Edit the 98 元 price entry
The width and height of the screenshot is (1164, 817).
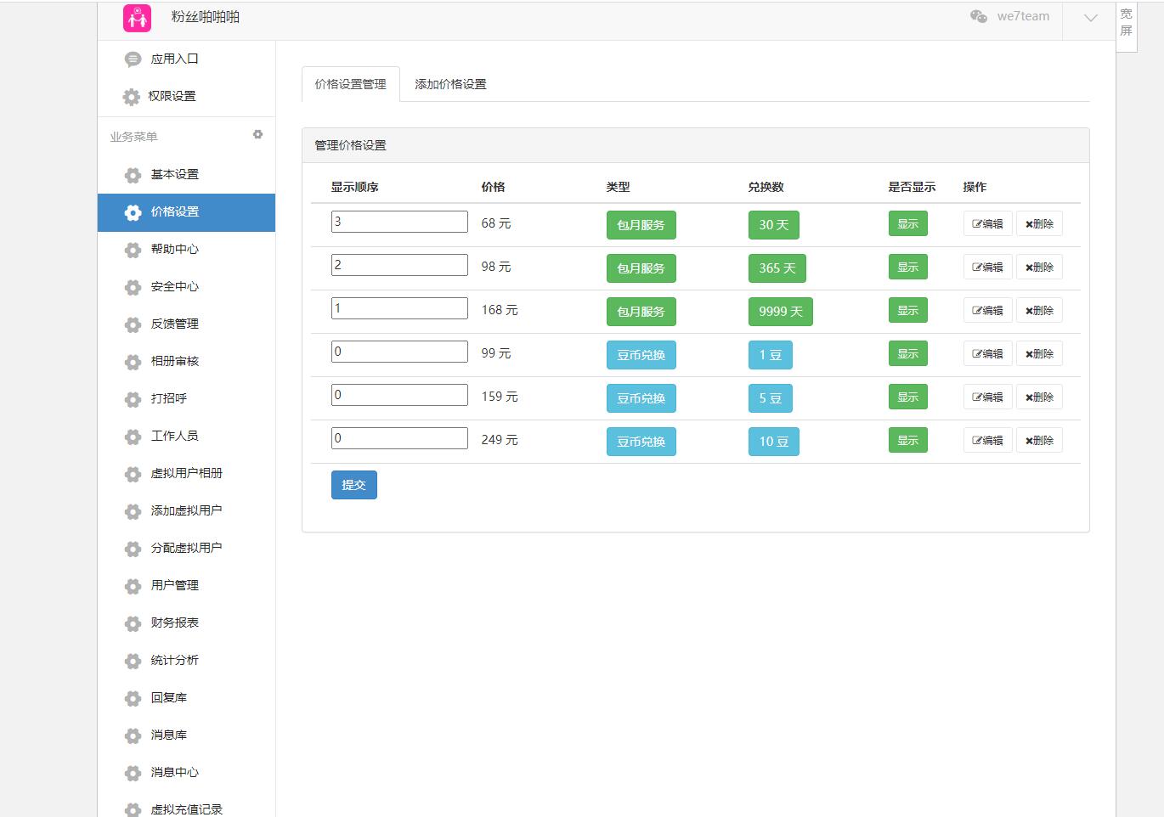click(x=987, y=268)
